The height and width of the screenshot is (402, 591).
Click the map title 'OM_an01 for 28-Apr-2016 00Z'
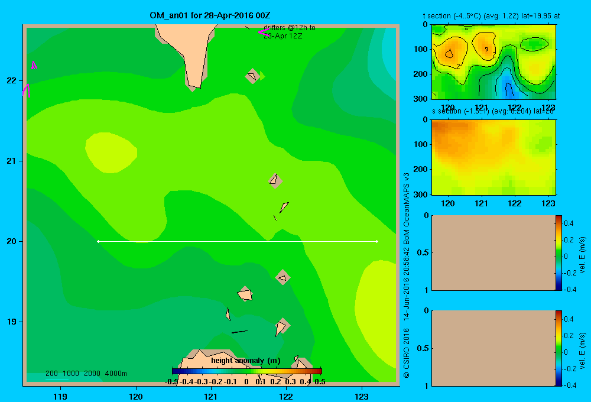pos(210,15)
